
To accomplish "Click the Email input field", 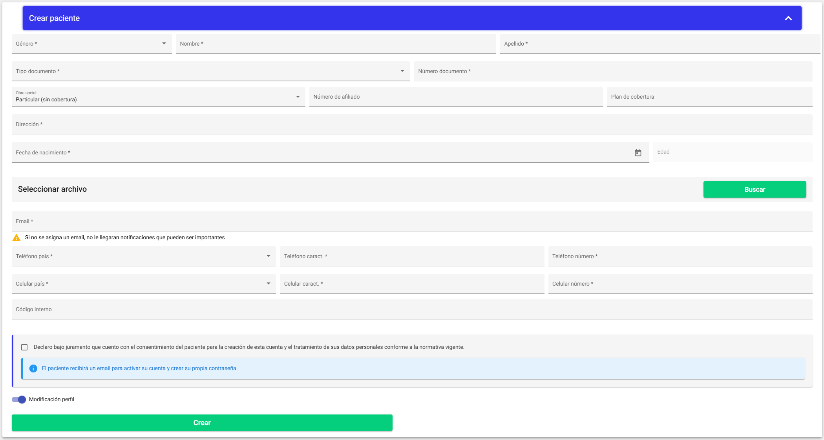I will click(x=412, y=221).
